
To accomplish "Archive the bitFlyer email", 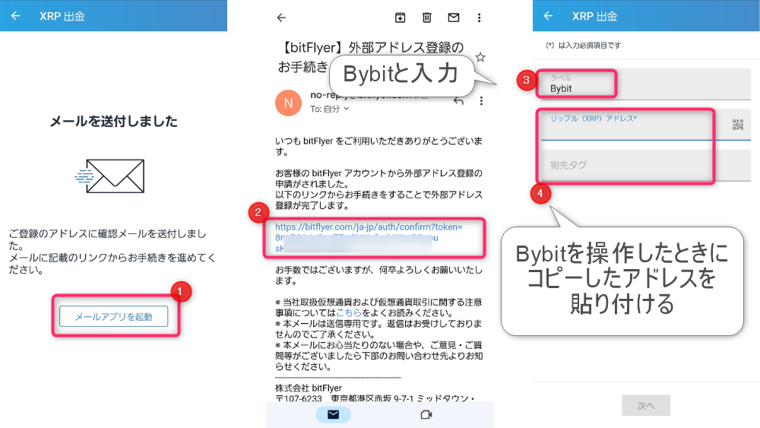I will coord(400,18).
